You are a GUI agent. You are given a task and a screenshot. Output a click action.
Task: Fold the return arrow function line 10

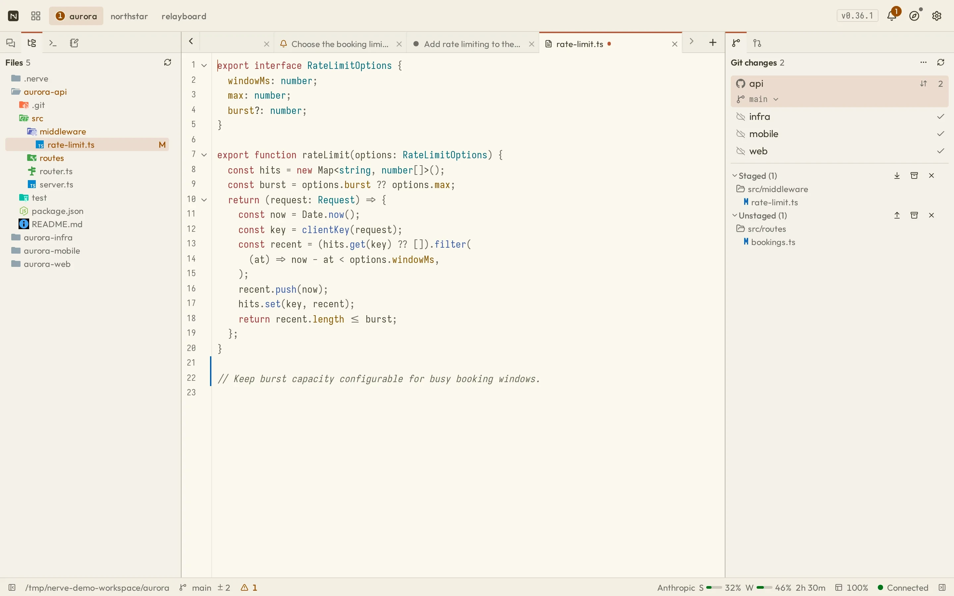[204, 200]
